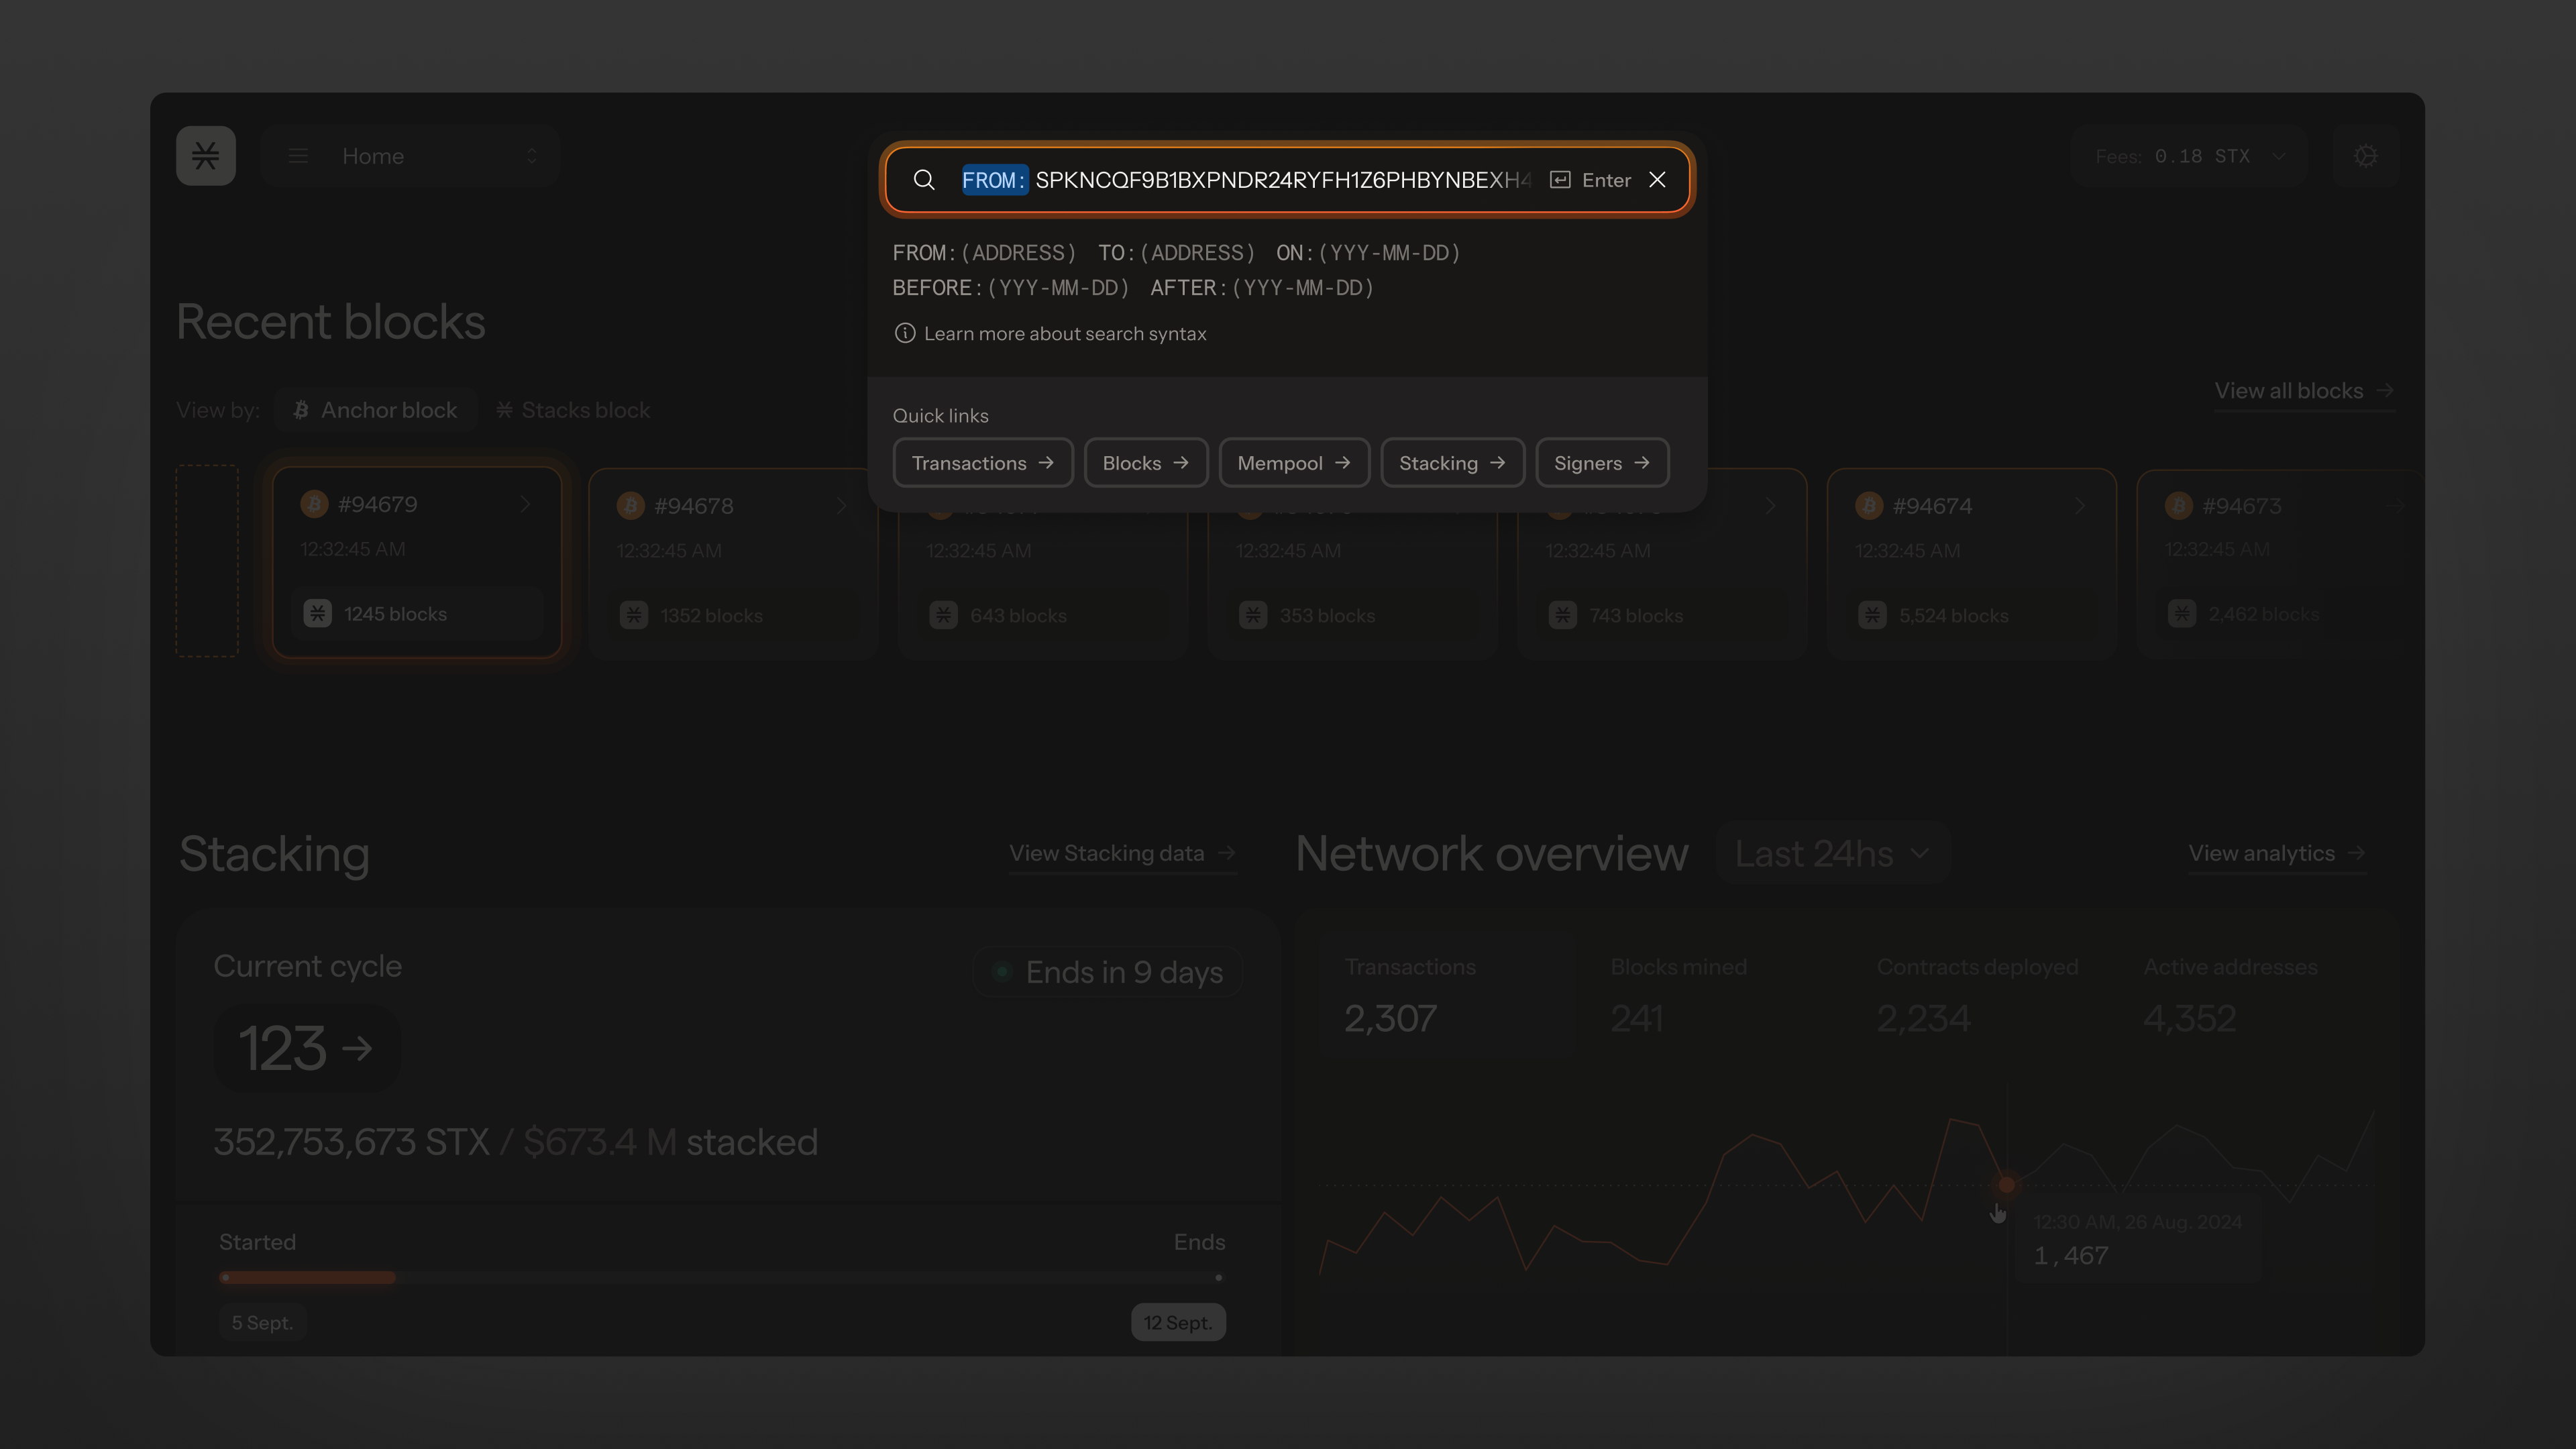Click the Enter key hint button

(1590, 180)
